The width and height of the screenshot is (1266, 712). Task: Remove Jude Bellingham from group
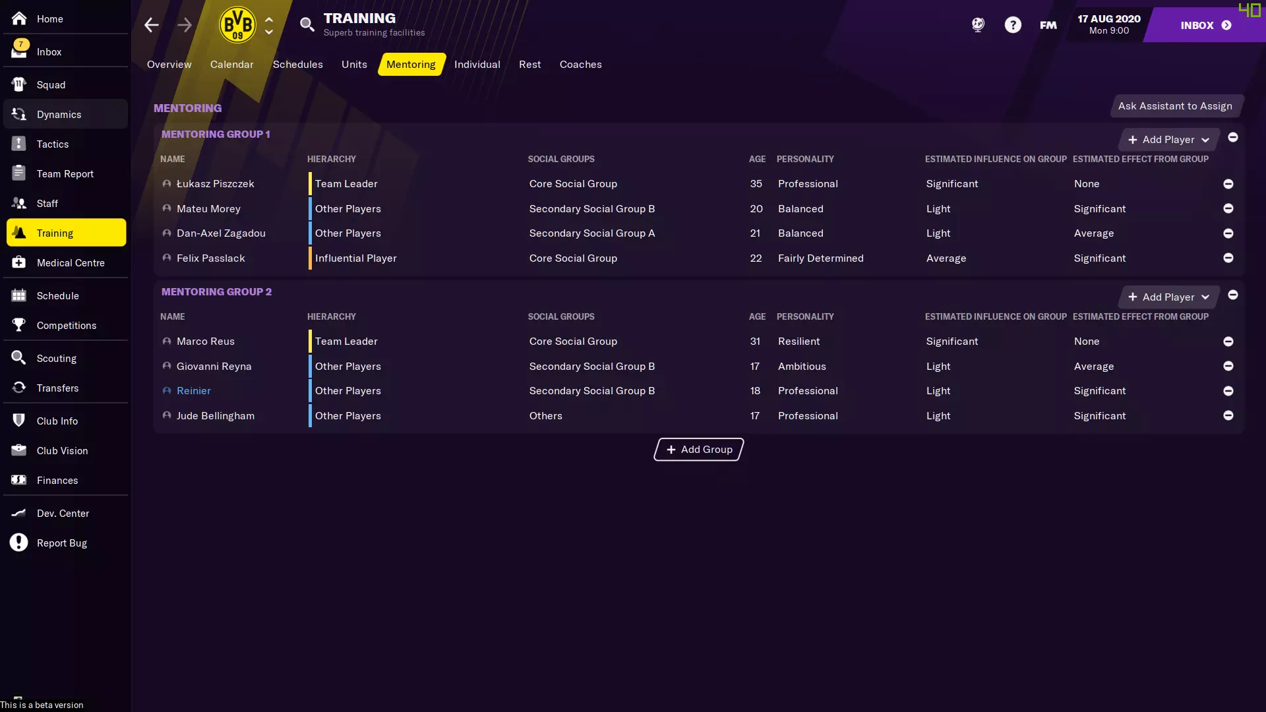coord(1228,415)
